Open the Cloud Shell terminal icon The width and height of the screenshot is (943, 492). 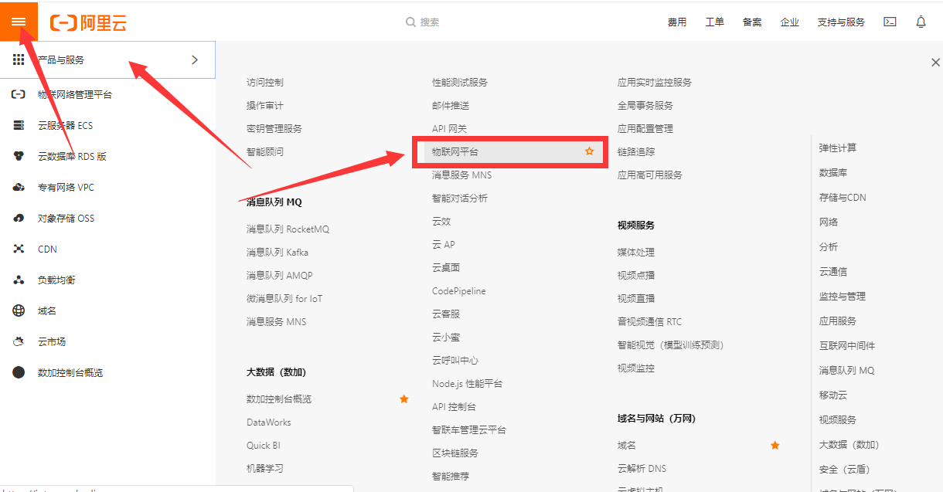890,22
